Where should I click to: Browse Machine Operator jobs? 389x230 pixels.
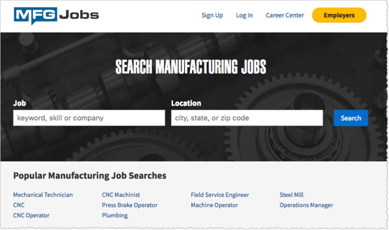(x=214, y=205)
